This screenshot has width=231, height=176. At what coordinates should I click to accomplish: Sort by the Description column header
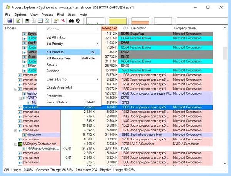tap(139, 28)
